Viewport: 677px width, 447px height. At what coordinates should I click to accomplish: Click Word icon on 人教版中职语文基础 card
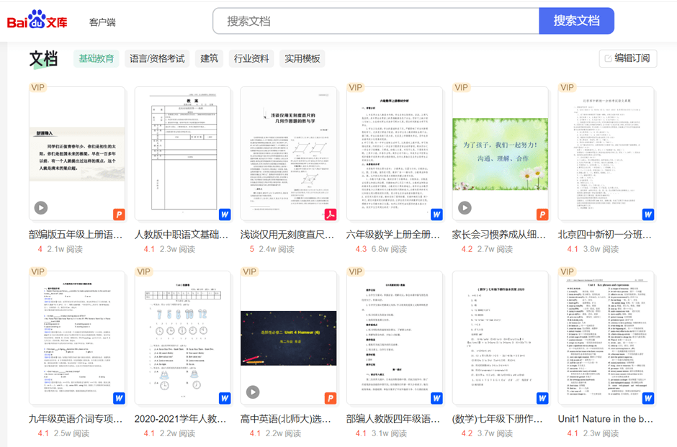[x=225, y=215]
